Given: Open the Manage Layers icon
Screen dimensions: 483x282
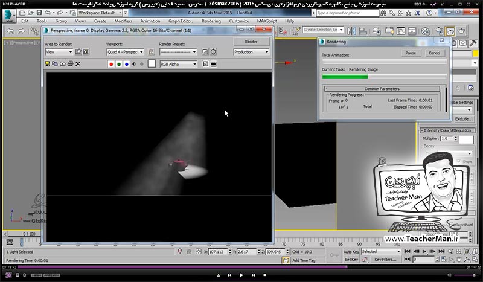Looking at the screenshot, I should (376, 31).
